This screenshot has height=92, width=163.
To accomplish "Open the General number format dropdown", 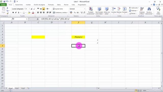I will (x=84, y=9).
